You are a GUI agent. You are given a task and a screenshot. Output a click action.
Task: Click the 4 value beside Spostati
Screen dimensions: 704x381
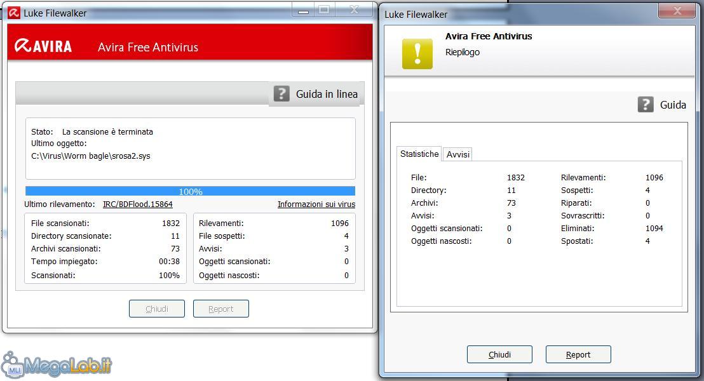coord(647,241)
